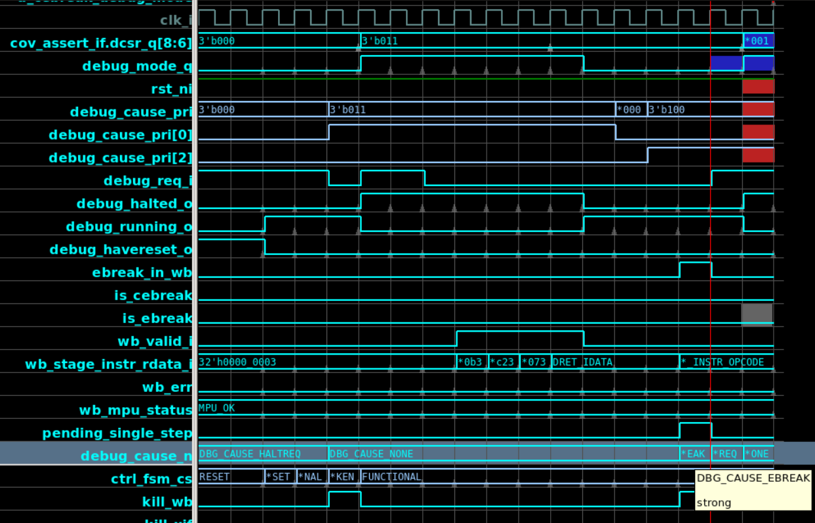Click the vertical pane divider scrollbar
Image resolution: width=815 pixels, height=523 pixels.
tap(195, 262)
